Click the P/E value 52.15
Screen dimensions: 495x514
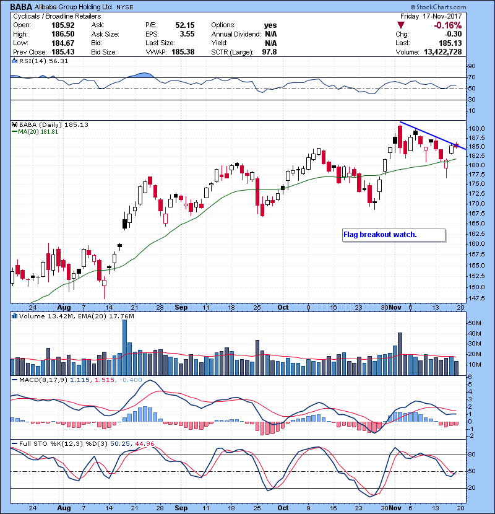pos(185,25)
